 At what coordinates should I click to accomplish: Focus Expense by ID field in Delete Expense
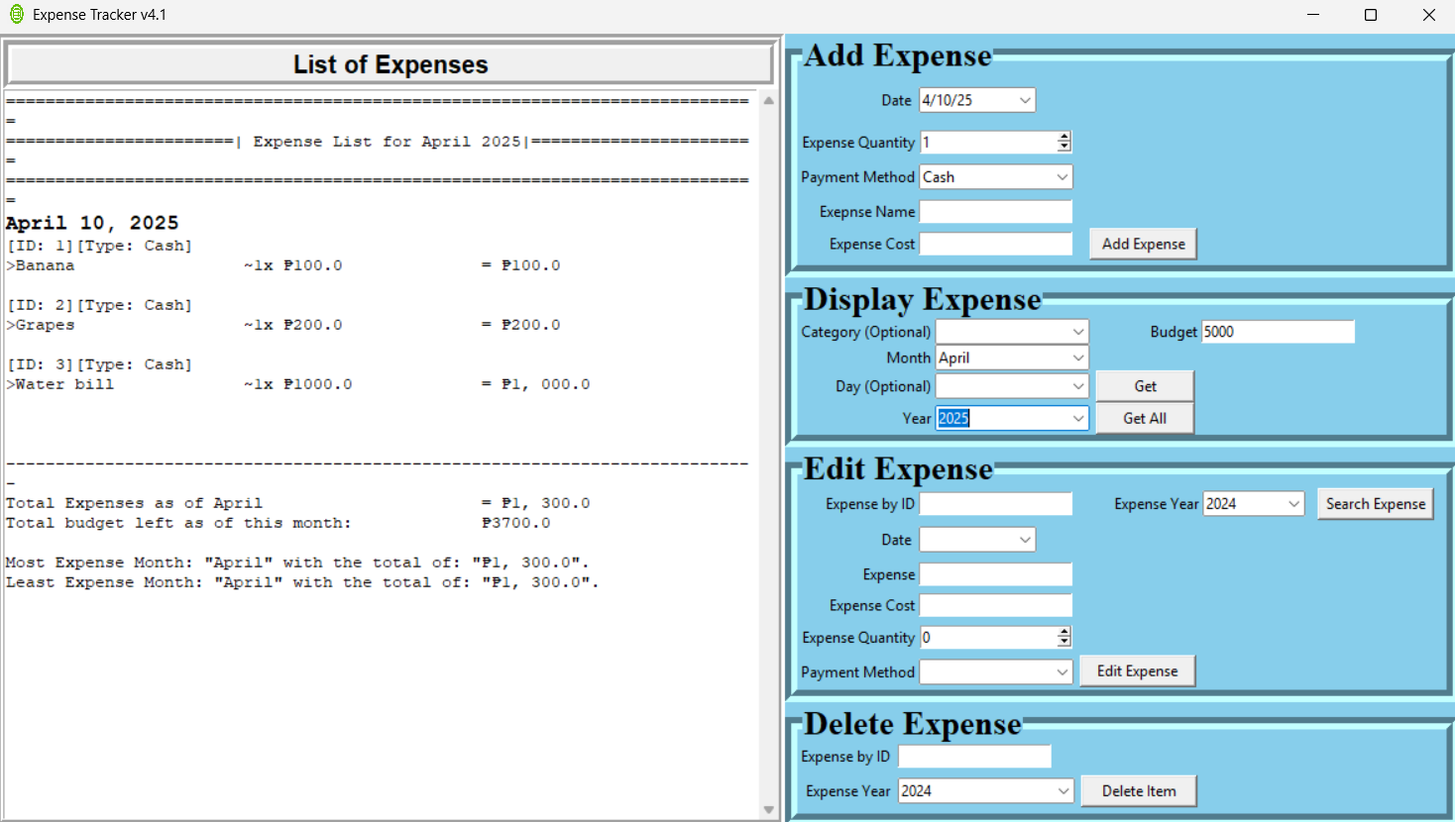pyautogui.click(x=974, y=757)
